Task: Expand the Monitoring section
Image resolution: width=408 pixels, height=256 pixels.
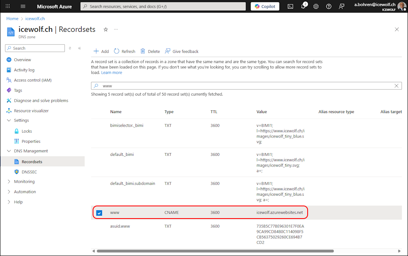Action: tap(9, 182)
